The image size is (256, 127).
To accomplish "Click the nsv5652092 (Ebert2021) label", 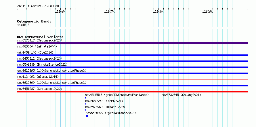I will (x=104, y=101).
